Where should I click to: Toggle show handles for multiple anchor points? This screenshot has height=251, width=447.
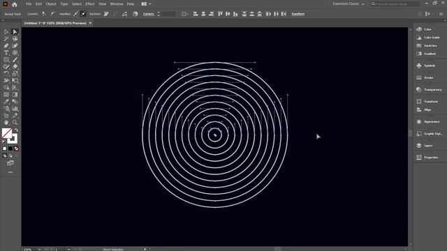[x=75, y=14]
